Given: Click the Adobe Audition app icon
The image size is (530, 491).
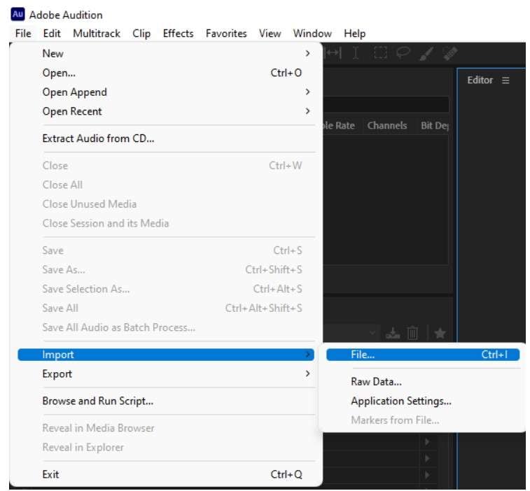Looking at the screenshot, I should click(x=19, y=15).
